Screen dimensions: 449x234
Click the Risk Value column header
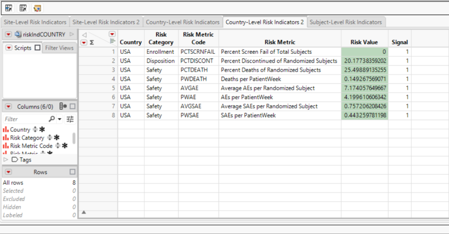click(x=364, y=42)
